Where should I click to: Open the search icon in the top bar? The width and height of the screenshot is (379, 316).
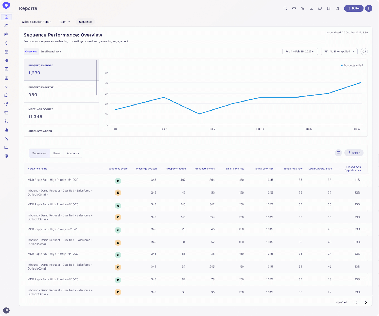(285, 8)
